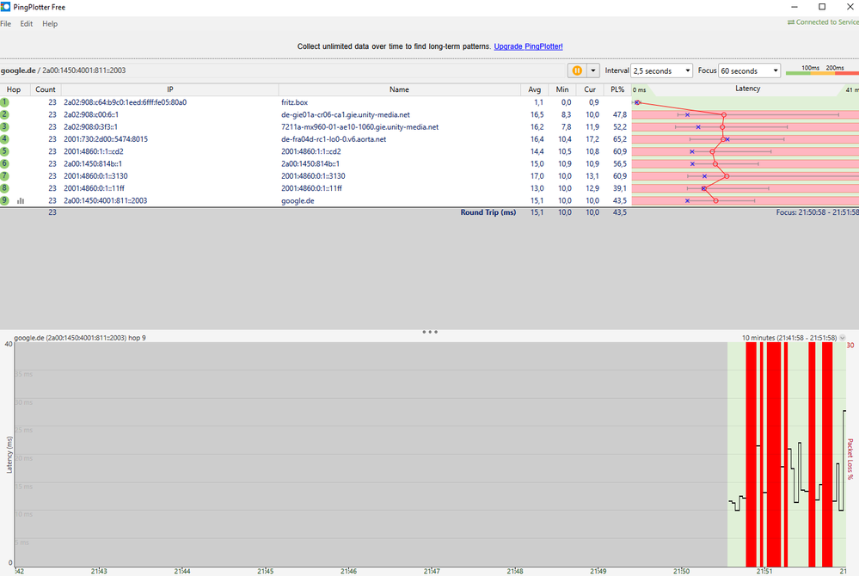Click the hop 5 green circle icon
The image size is (859, 576).
[4, 151]
